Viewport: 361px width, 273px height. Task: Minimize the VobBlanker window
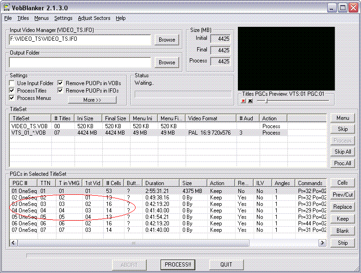pyautogui.click(x=331, y=8)
